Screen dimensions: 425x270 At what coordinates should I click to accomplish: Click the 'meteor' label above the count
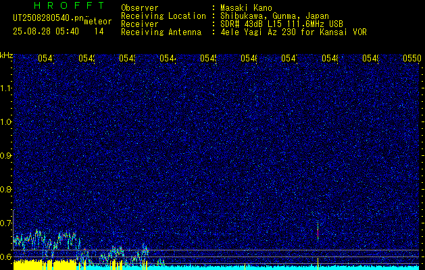[98, 22]
